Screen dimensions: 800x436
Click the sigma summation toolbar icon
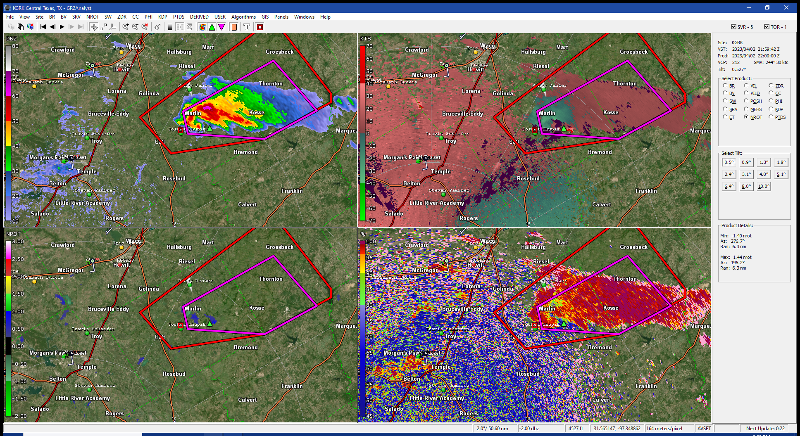point(189,27)
